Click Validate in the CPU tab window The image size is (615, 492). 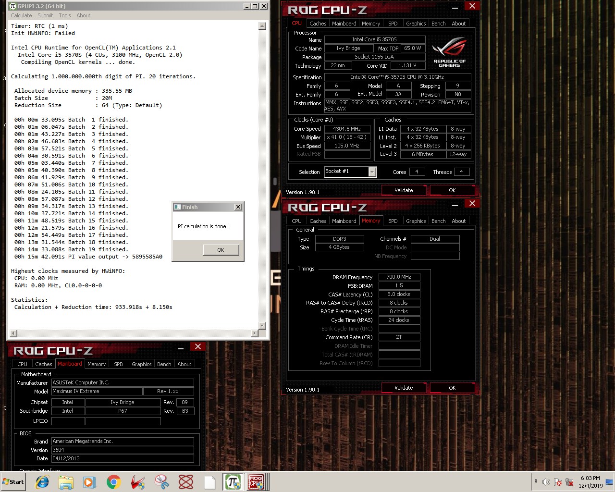coord(404,190)
